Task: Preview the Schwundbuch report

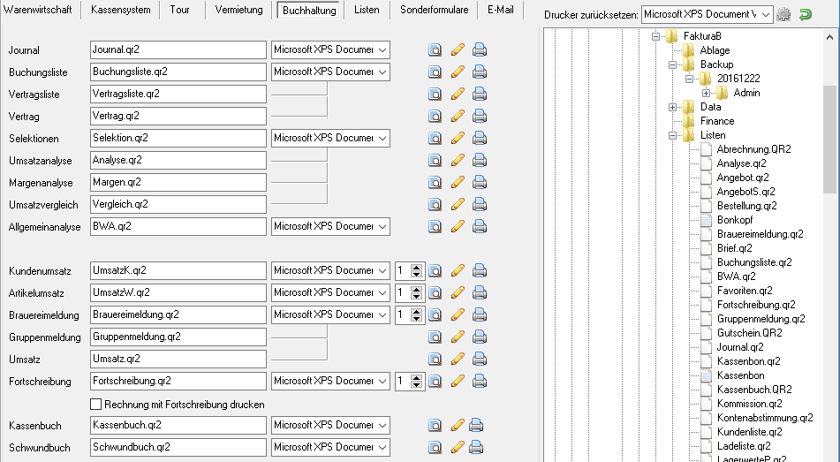Action: [x=435, y=447]
